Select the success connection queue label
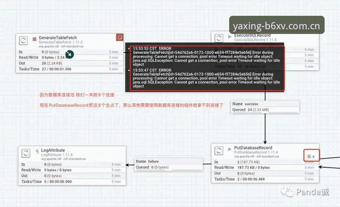The height and width of the screenshot is (207, 340). click(265, 107)
